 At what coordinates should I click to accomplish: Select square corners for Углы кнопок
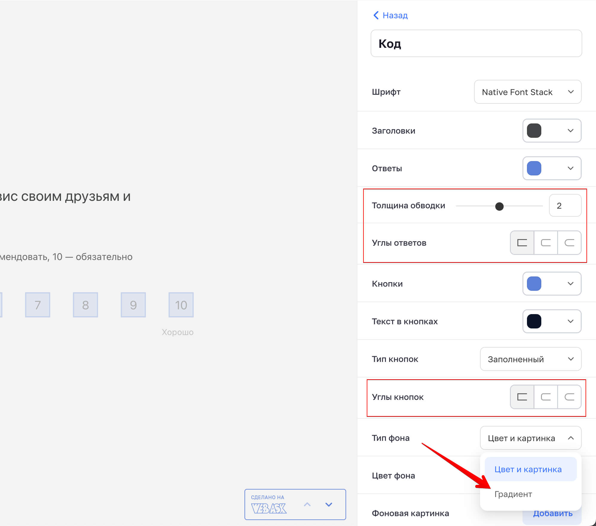522,397
